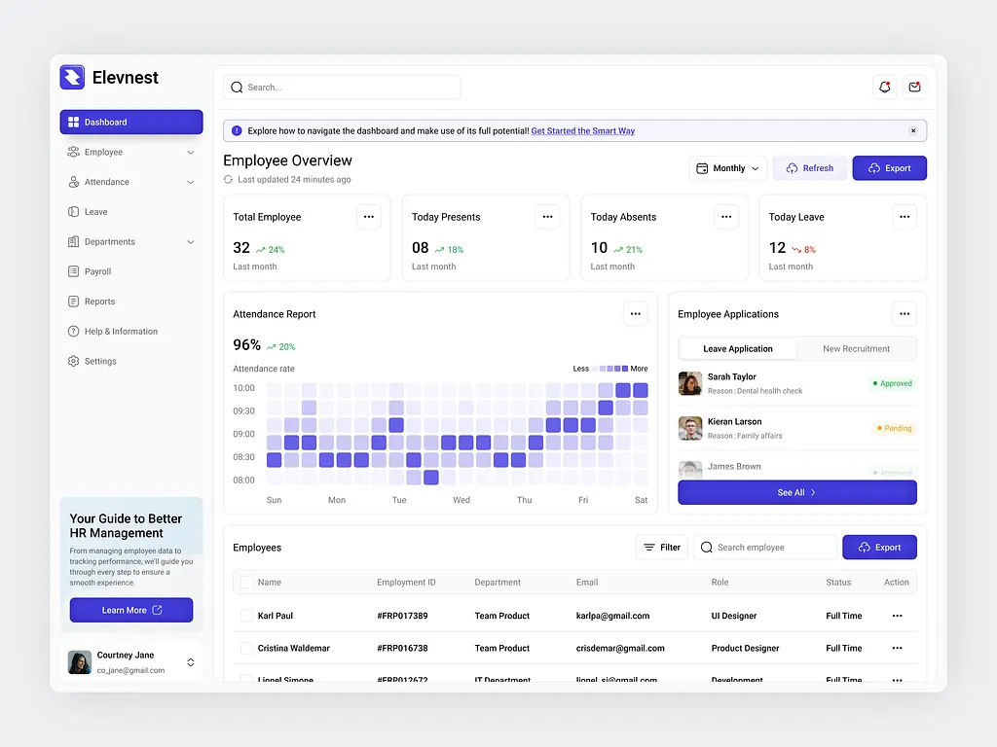The height and width of the screenshot is (747, 997).
Task: Click the Elevnest logo icon
Action: coord(72,78)
